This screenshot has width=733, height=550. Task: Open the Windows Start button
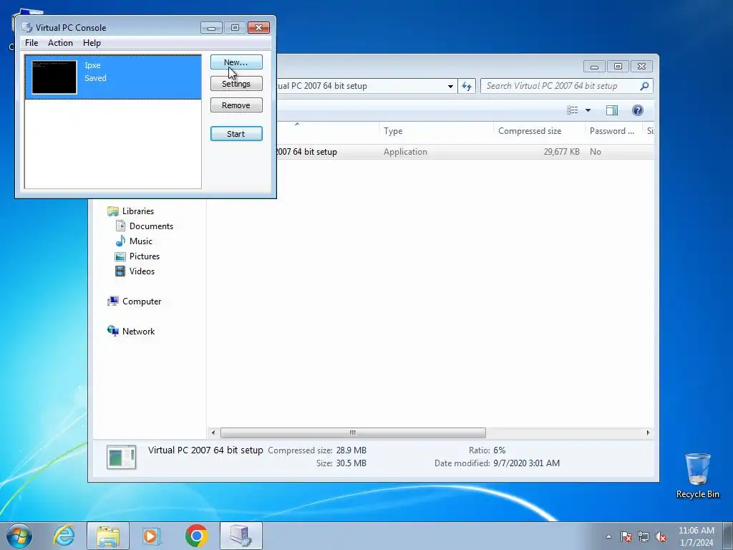point(19,536)
